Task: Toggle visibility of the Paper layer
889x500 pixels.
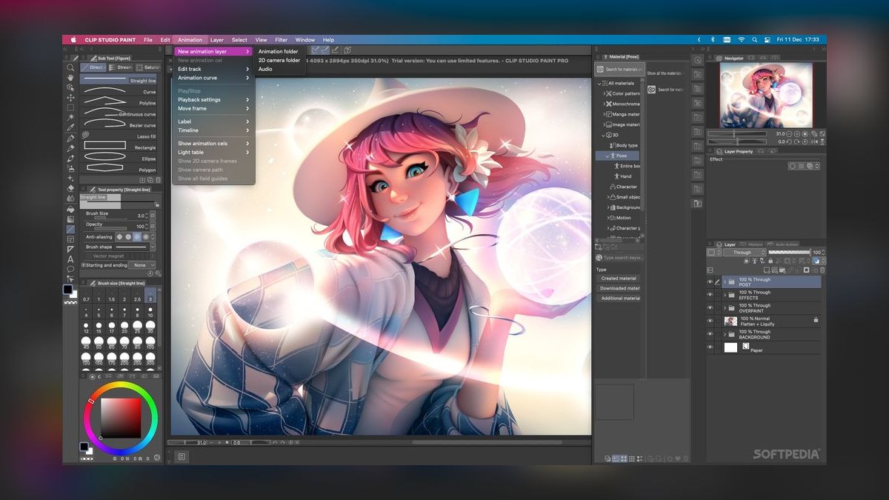Action: (x=710, y=347)
